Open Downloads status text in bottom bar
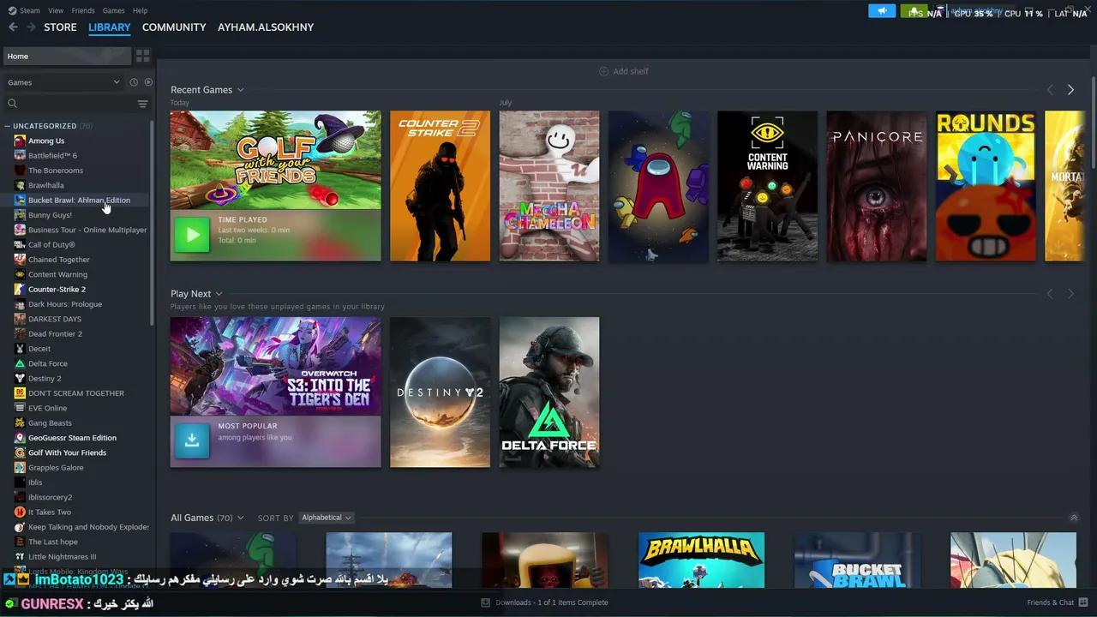The width and height of the screenshot is (1097, 617). [x=552, y=602]
